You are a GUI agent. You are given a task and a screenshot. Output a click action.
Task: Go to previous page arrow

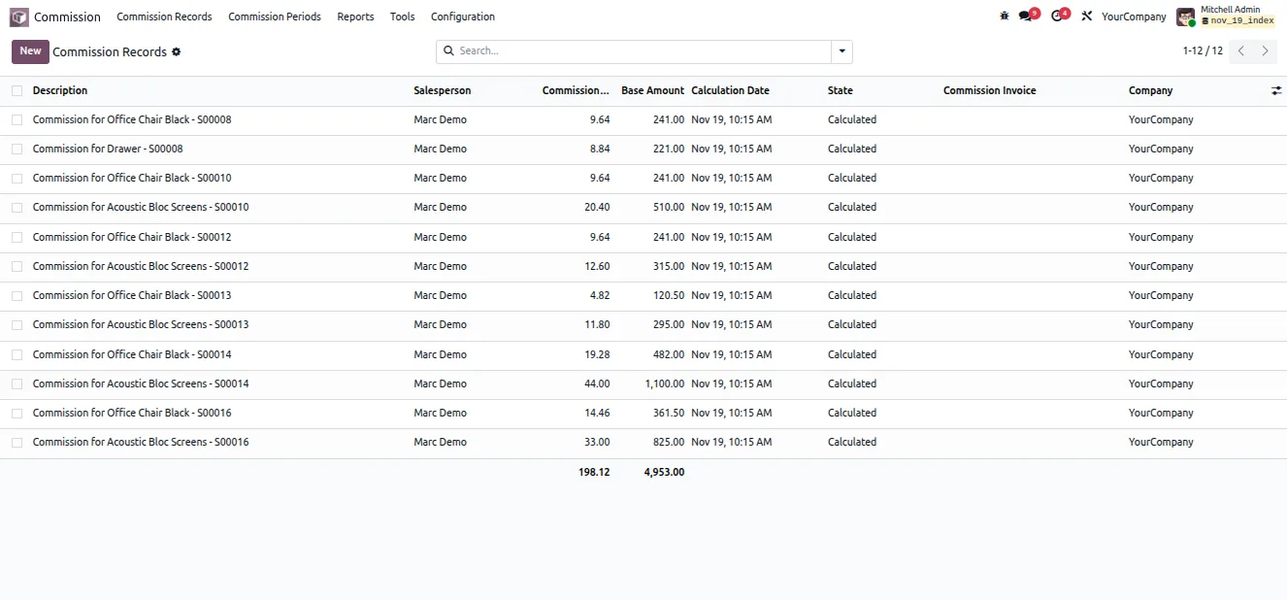pyautogui.click(x=1240, y=51)
